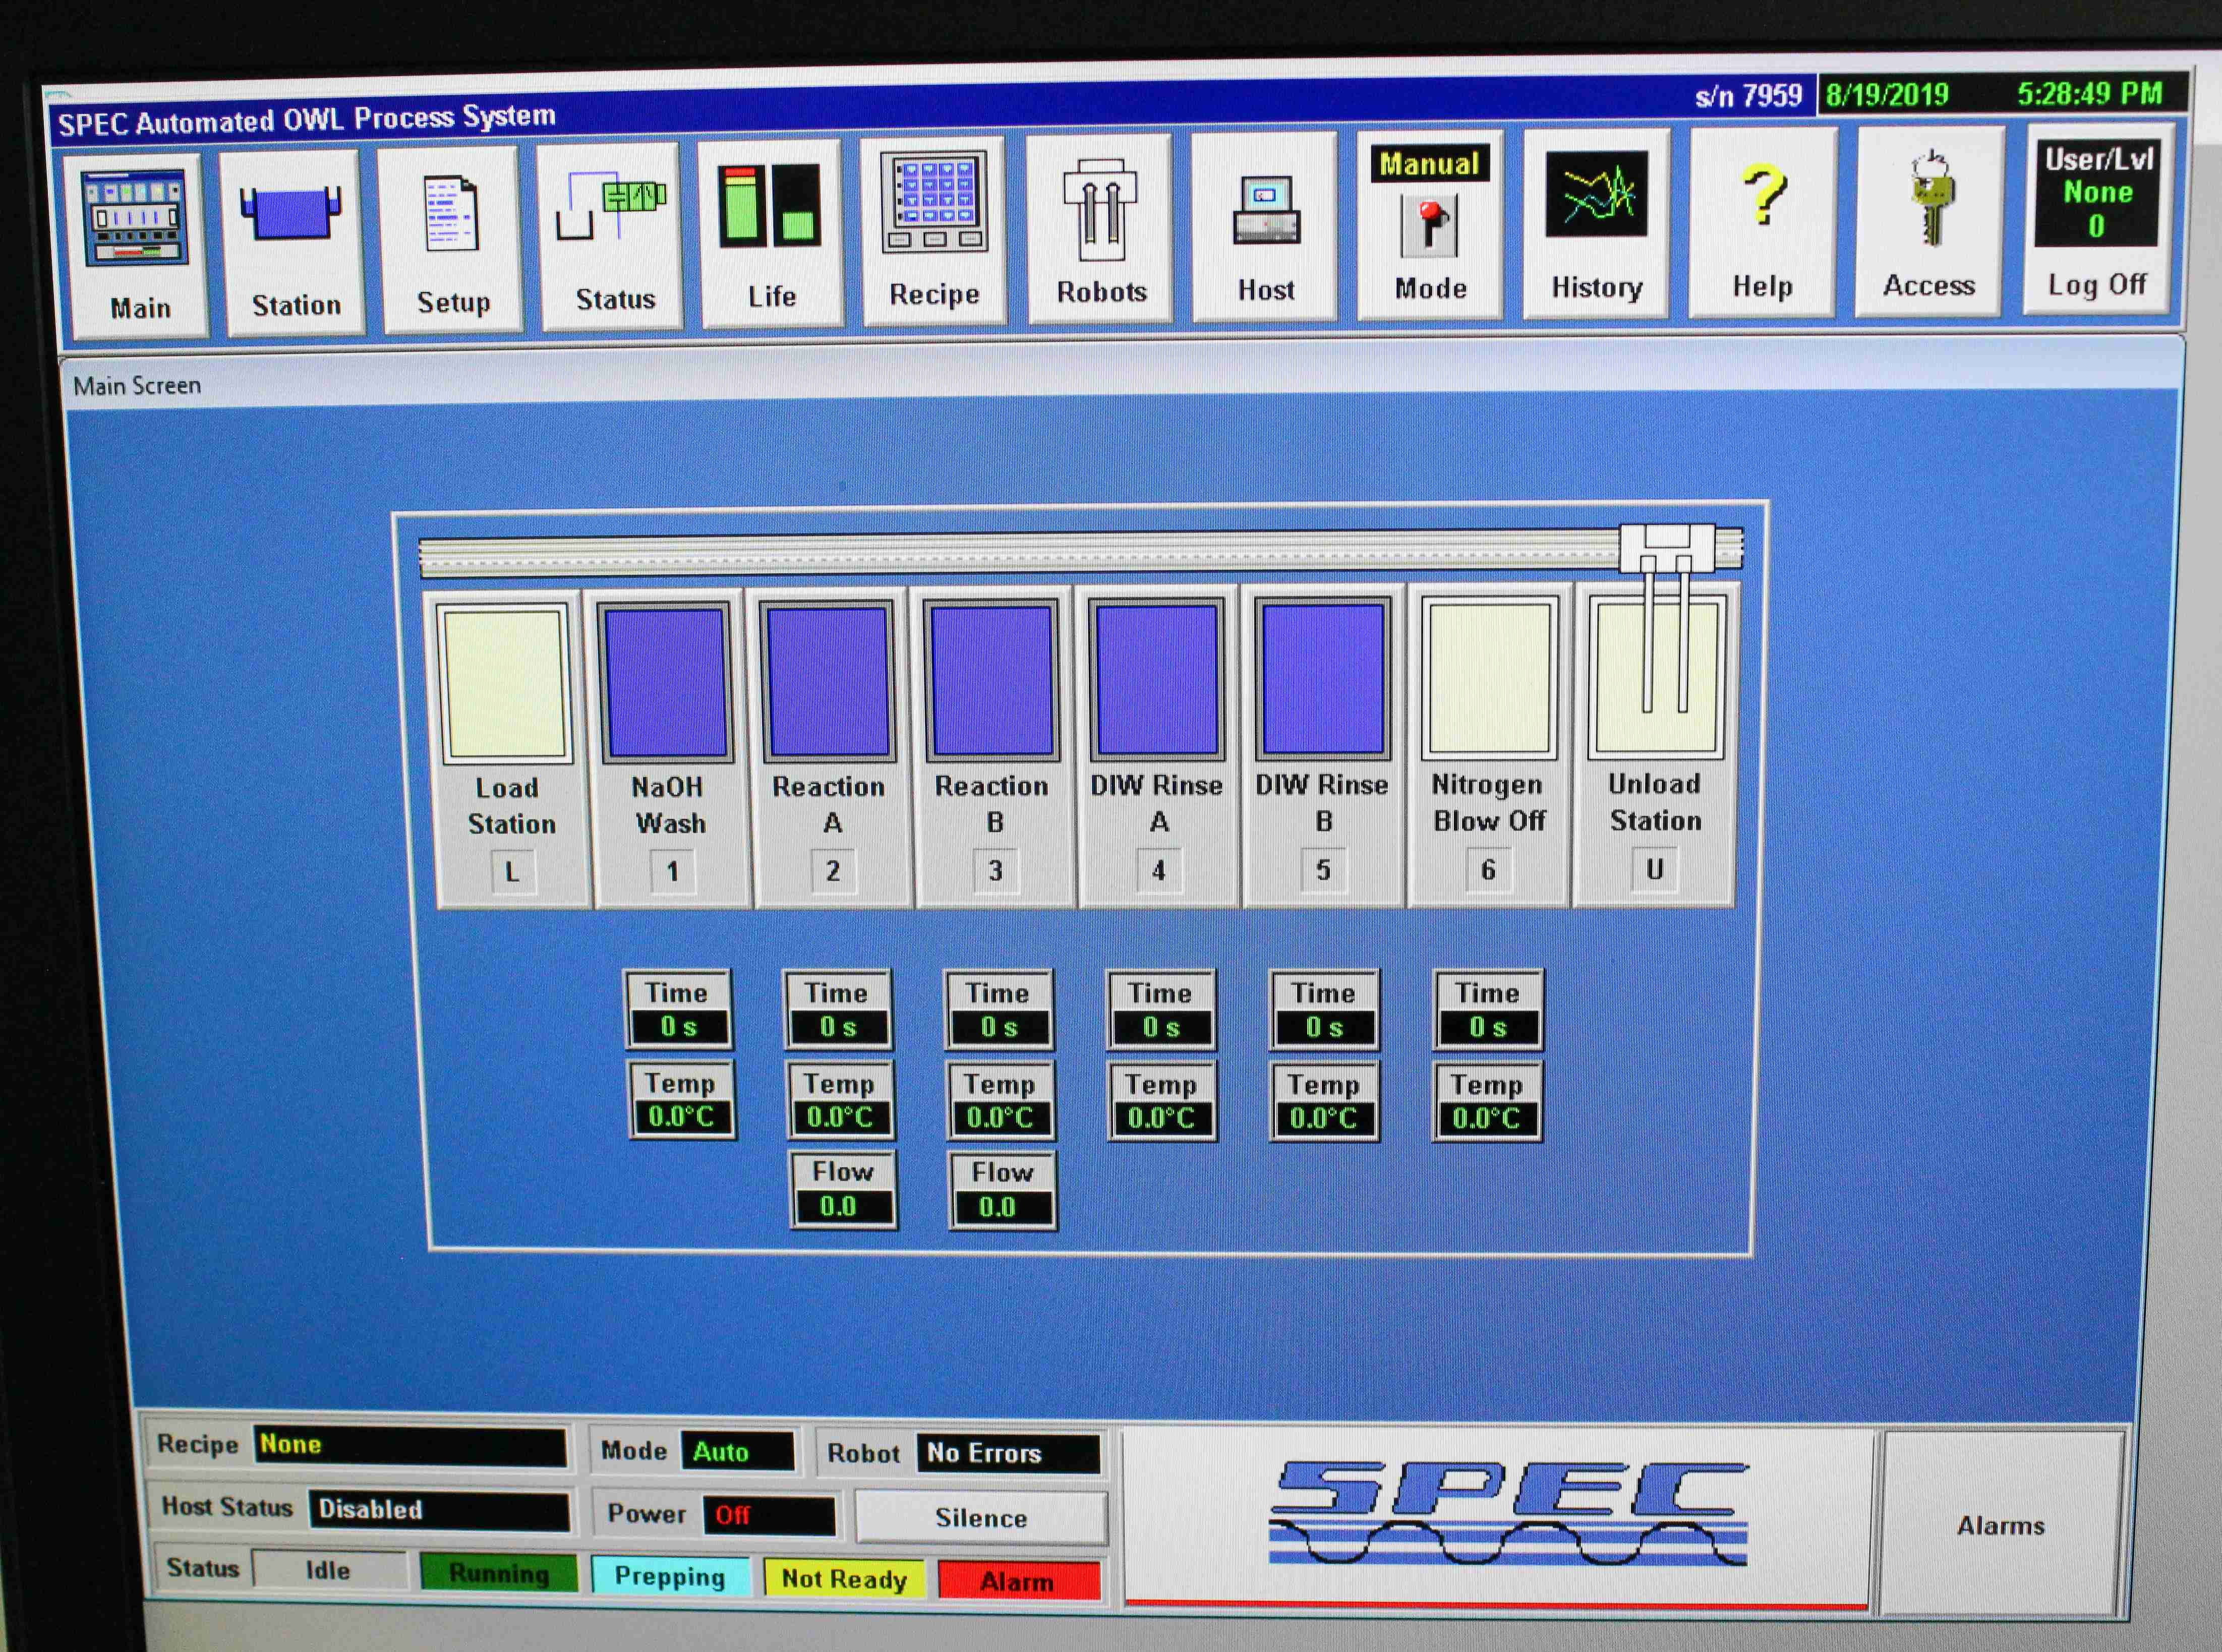Viewport: 2222px width, 1652px height.
Task: Open the Station view icon
Action: click(x=293, y=230)
